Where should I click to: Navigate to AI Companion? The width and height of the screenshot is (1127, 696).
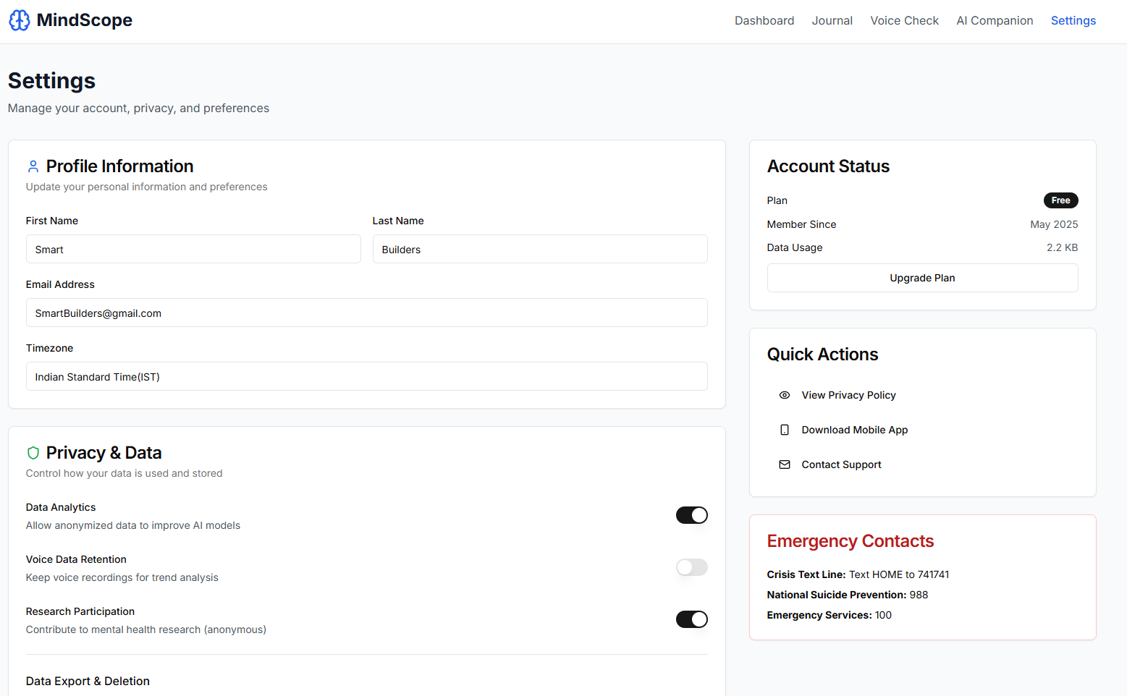click(x=995, y=20)
